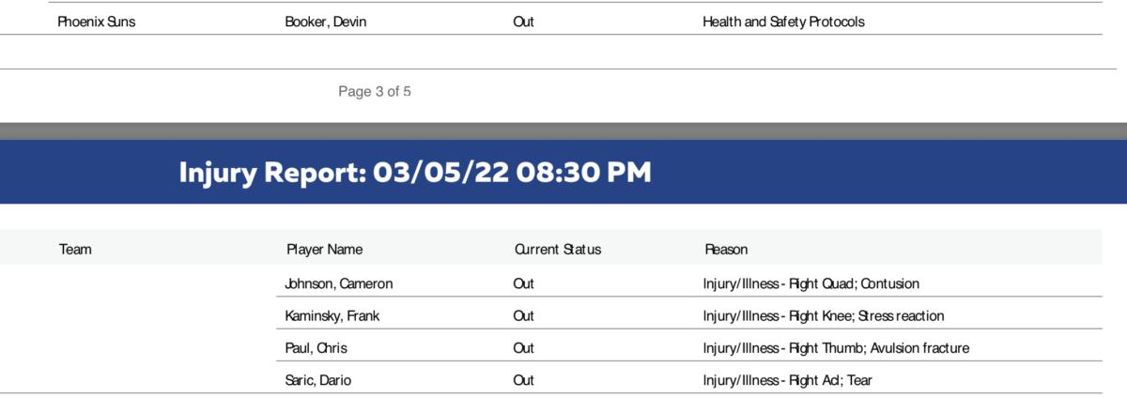Select the Johnson, Cameron player name

click(x=338, y=283)
